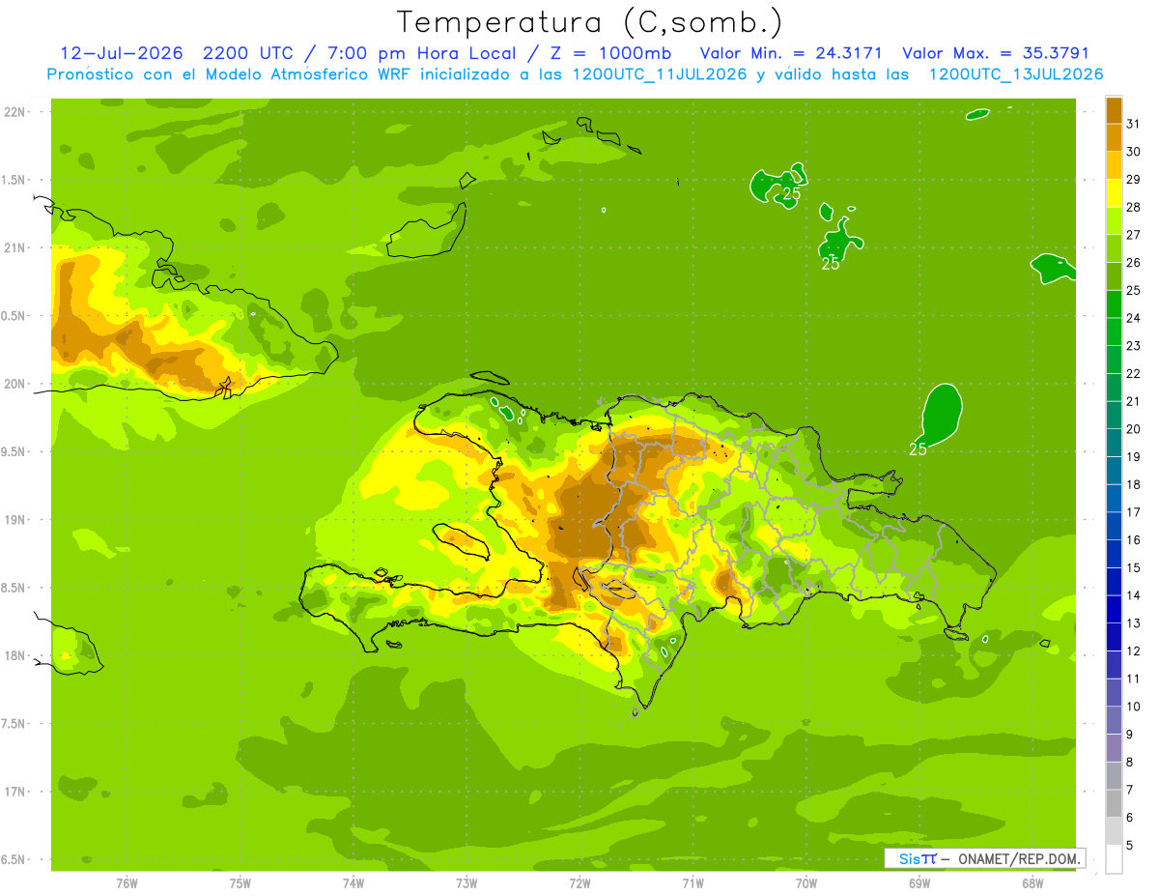Click the '20' legend scale value
Image resolution: width=1159 pixels, height=896 pixels.
(x=1133, y=429)
